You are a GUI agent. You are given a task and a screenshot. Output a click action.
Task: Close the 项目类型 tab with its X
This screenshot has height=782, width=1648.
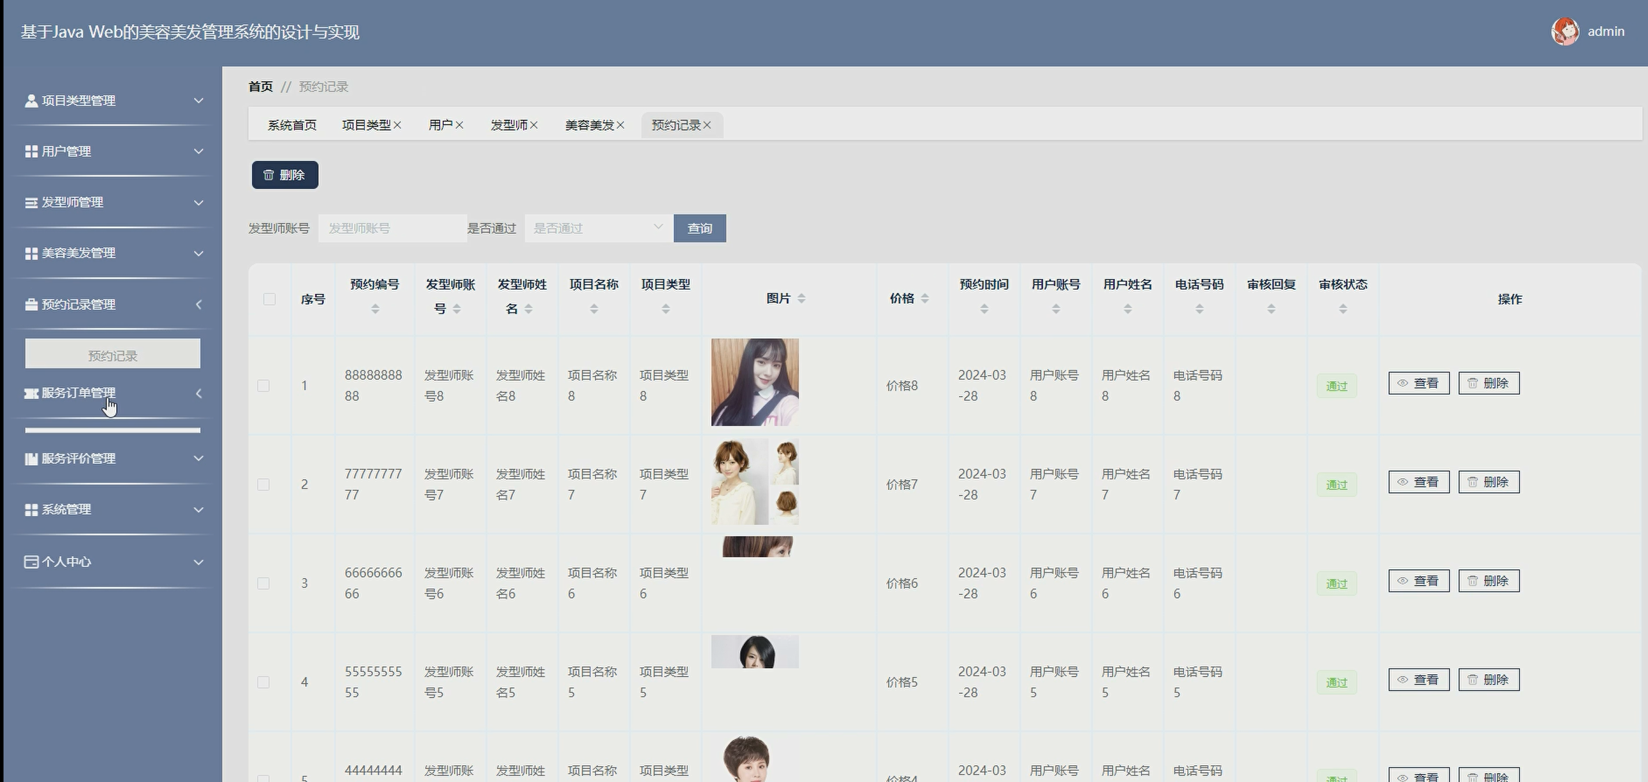(x=397, y=125)
